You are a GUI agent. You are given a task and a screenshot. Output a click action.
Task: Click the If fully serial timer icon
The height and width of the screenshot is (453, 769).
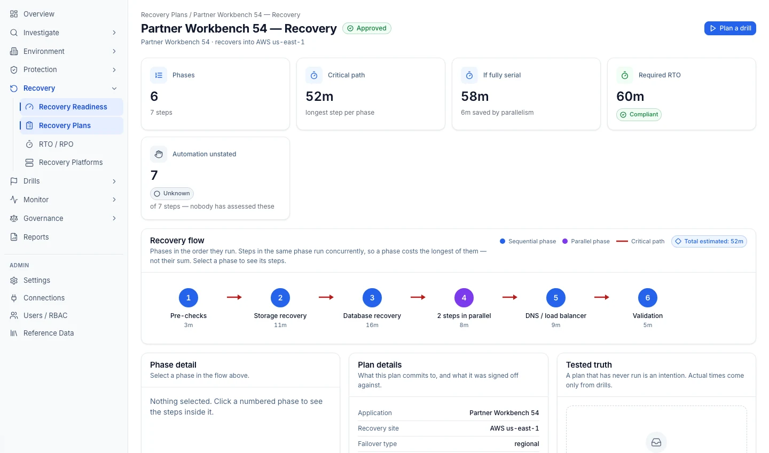click(469, 75)
